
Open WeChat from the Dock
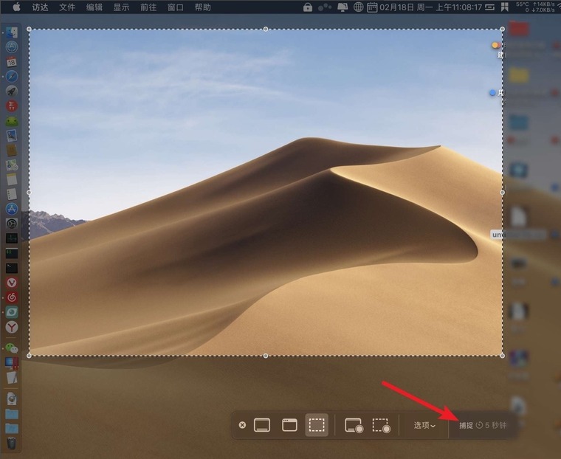(12, 348)
